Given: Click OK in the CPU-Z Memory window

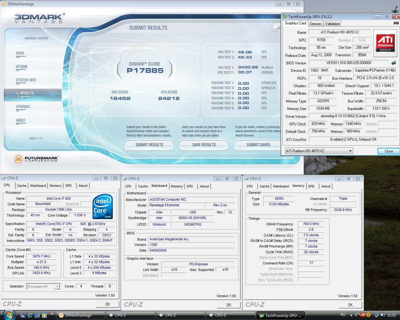Looking at the screenshot, I should click(x=350, y=305).
